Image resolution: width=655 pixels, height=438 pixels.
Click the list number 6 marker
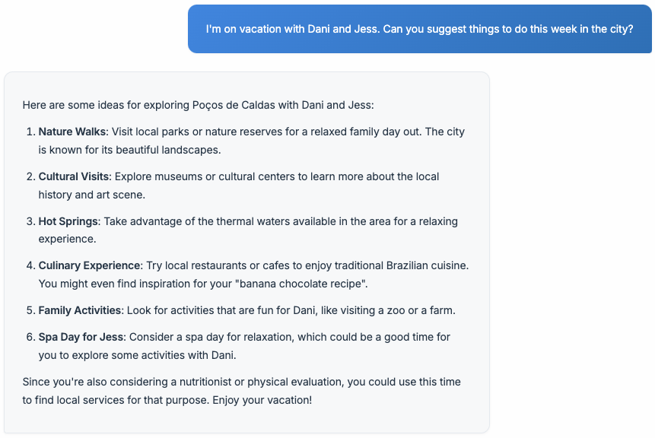tap(30, 337)
